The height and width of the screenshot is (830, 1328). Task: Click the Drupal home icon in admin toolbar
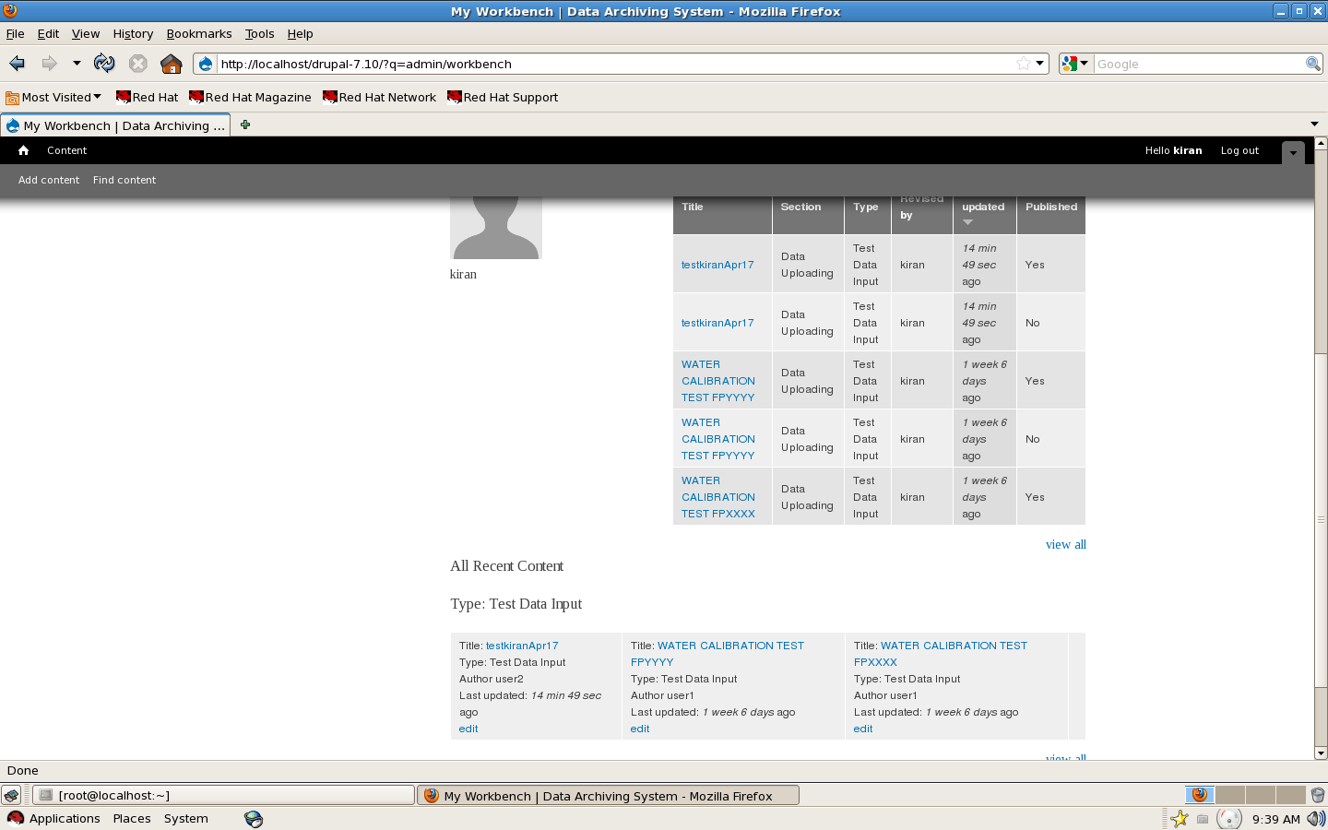point(22,150)
